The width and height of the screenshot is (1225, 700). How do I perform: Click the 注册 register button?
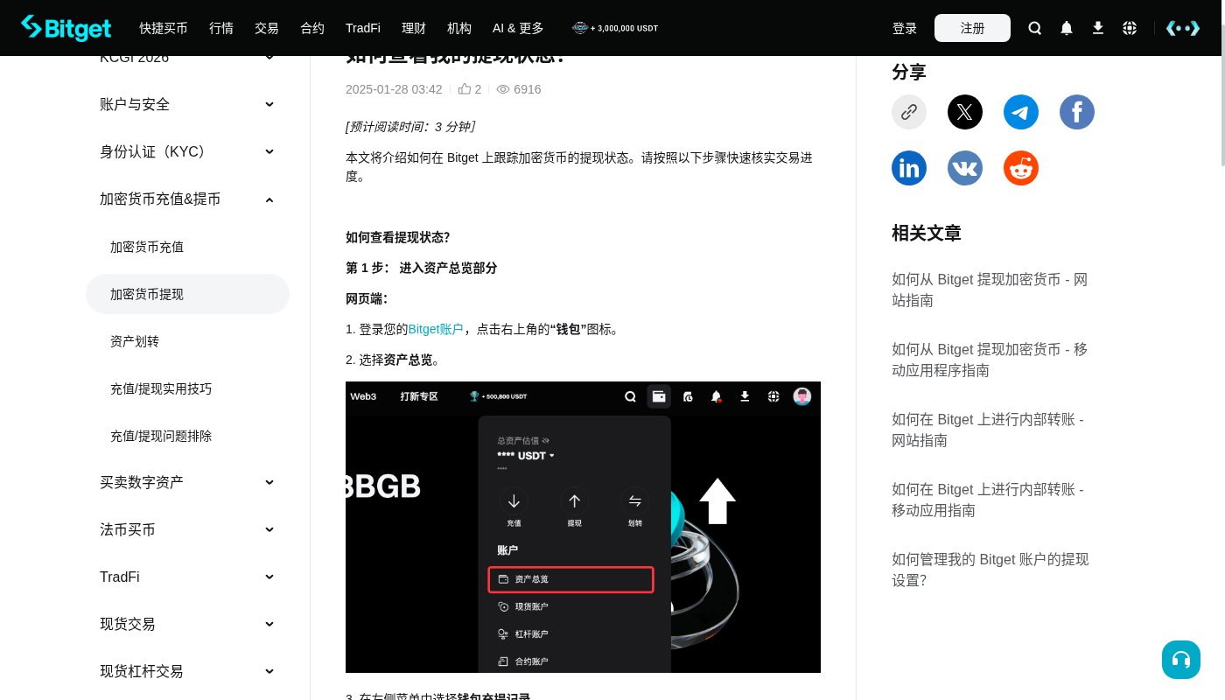tap(972, 28)
